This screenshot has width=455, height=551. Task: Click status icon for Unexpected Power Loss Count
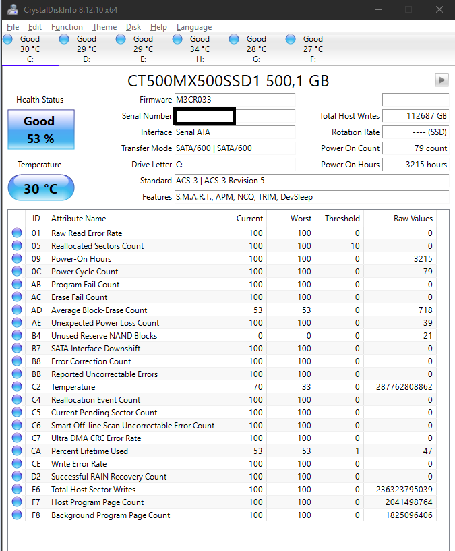[17, 322]
